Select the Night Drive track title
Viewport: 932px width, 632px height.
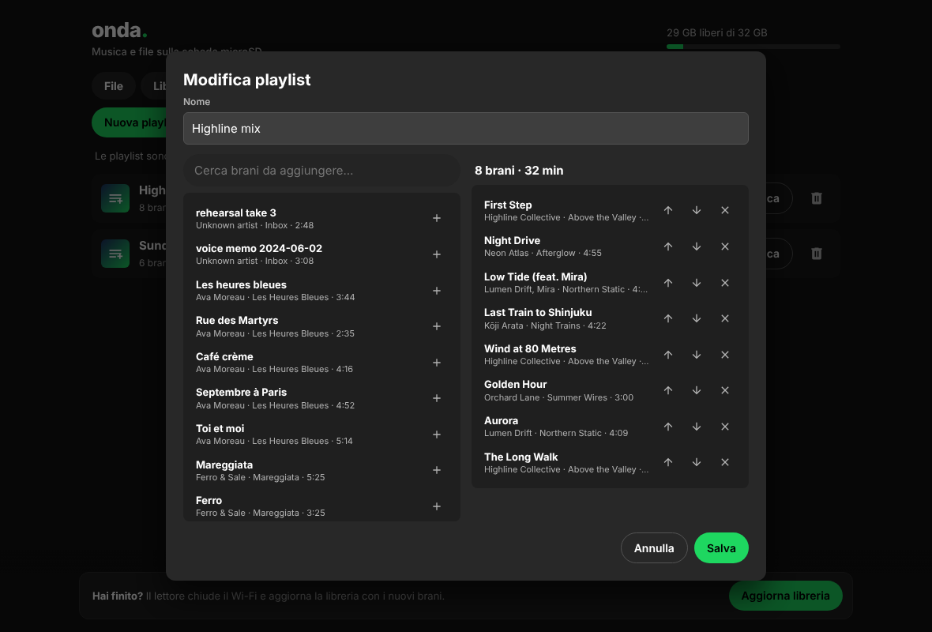point(512,240)
